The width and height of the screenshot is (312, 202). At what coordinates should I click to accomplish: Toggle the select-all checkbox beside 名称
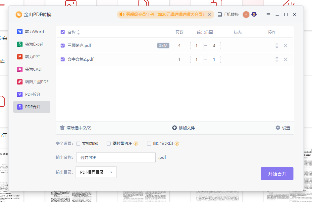click(x=63, y=32)
